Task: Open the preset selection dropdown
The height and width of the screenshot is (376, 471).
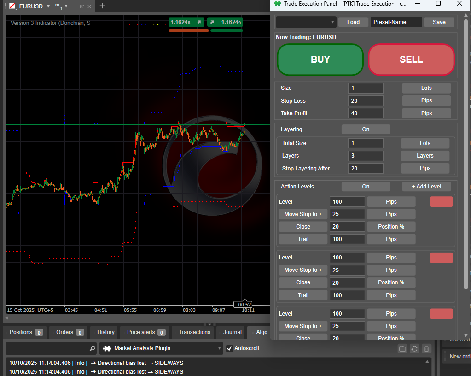Action: point(306,22)
